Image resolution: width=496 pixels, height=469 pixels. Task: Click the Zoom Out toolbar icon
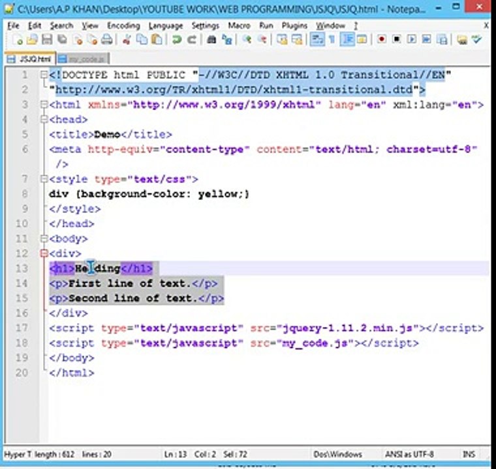(262, 40)
